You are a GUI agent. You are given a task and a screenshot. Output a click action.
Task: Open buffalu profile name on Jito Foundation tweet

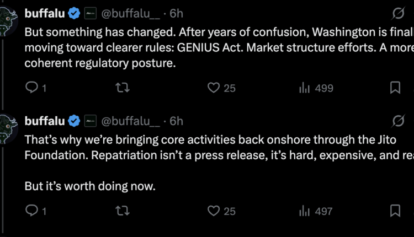[x=45, y=121]
